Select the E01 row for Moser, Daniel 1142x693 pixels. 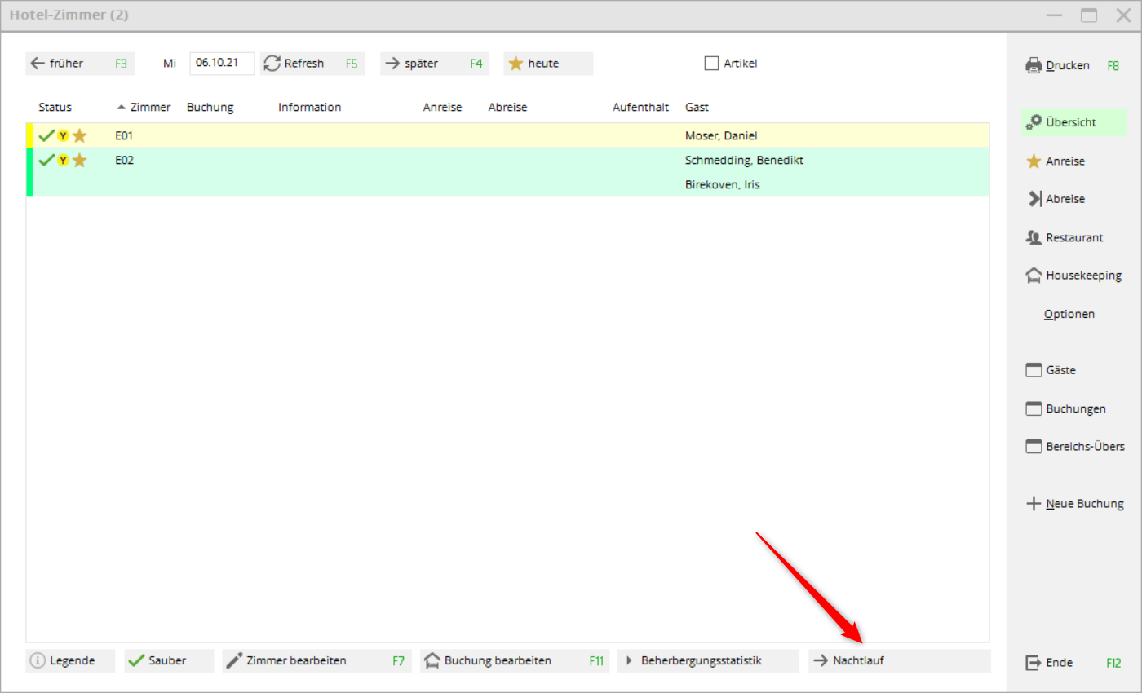408,135
